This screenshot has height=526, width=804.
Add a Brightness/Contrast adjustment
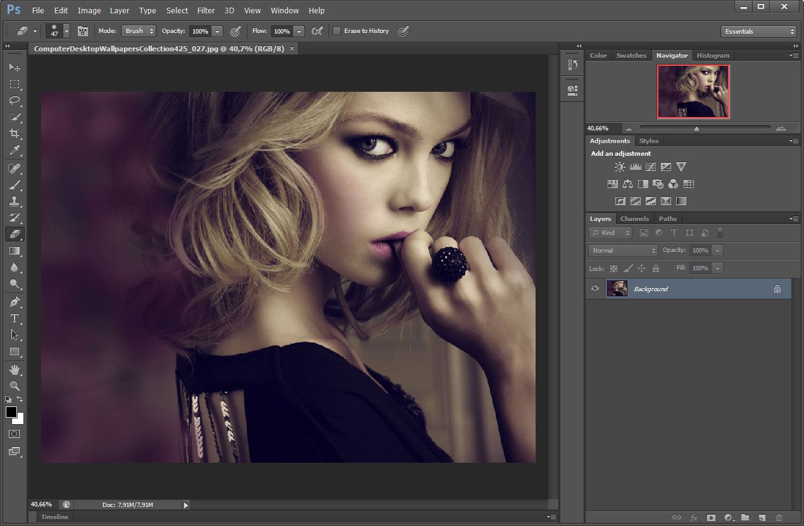(620, 167)
